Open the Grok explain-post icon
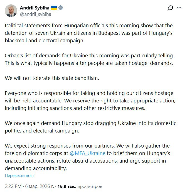This screenshot has height=194, width=187. click(x=171, y=8)
